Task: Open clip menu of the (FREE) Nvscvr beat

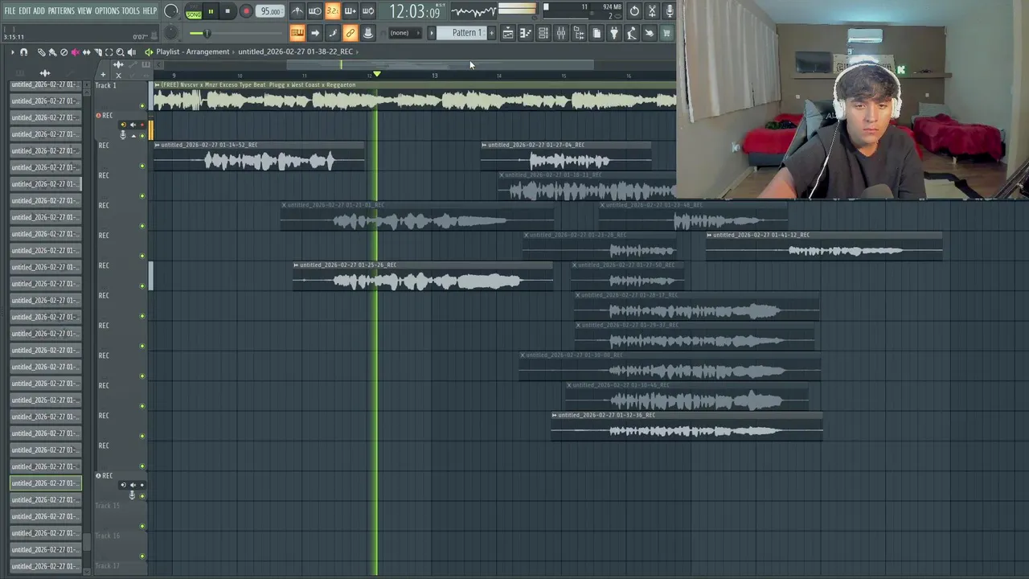Action: (158, 84)
